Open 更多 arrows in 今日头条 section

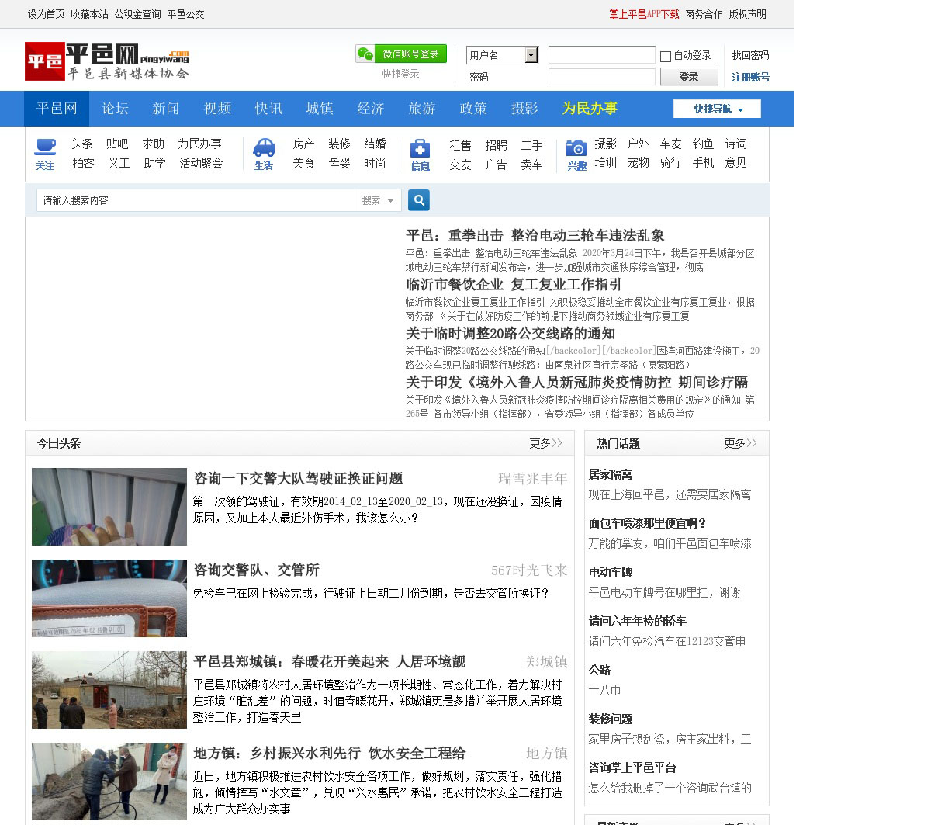click(x=545, y=443)
